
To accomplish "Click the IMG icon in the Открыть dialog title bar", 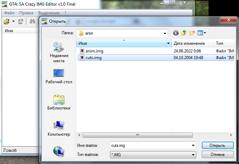I will [x=45, y=21].
